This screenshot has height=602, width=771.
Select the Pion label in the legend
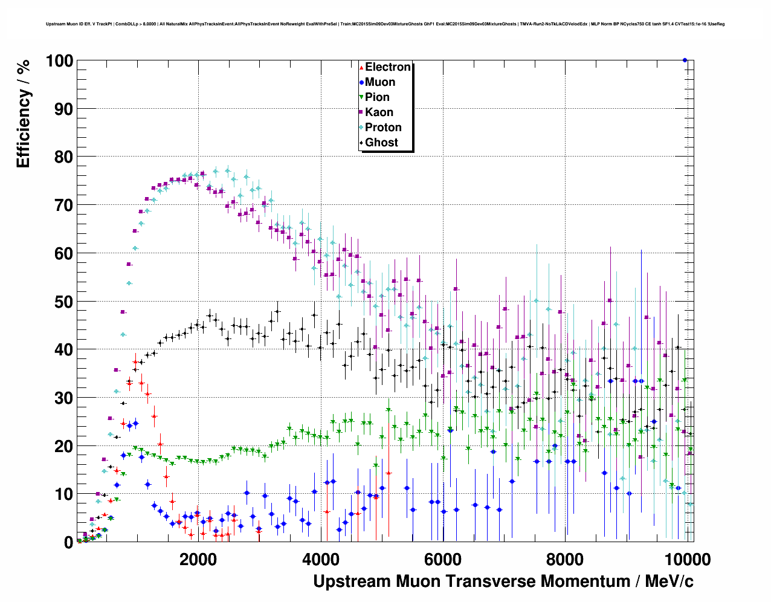point(377,97)
